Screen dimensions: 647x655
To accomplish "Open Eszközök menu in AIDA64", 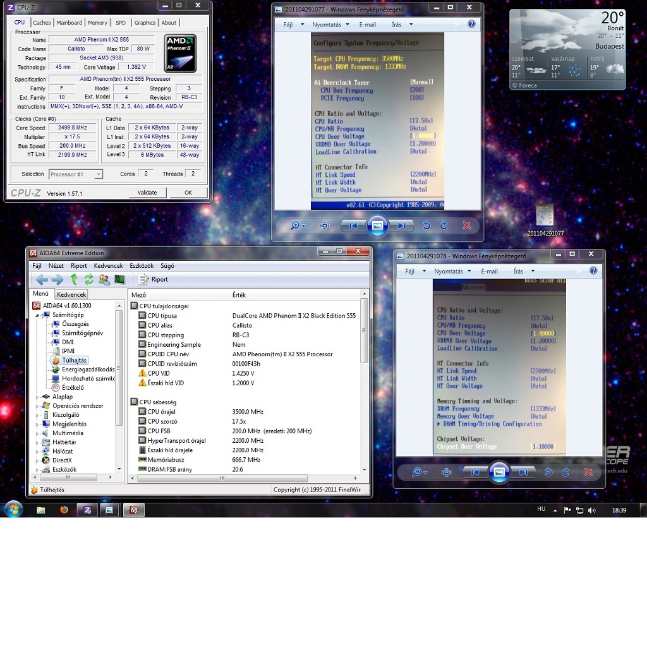I will [x=142, y=266].
